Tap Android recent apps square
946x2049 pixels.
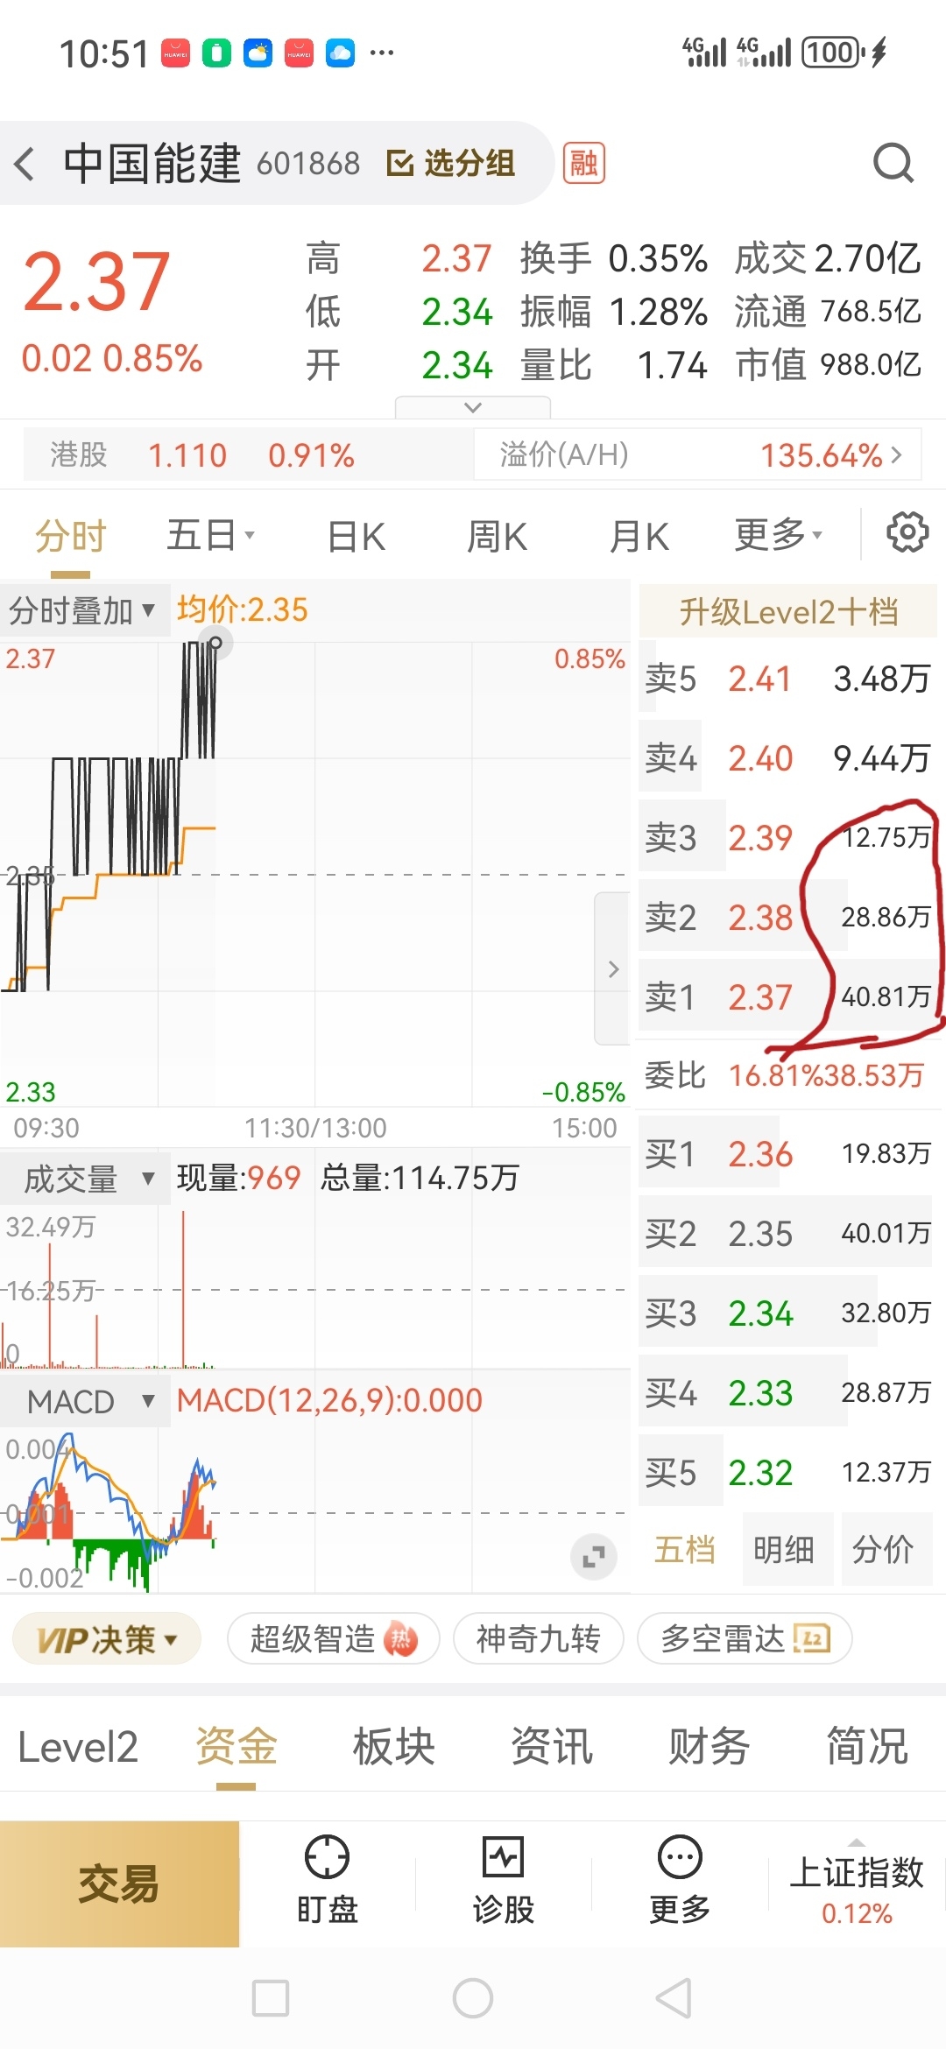coord(270,1998)
